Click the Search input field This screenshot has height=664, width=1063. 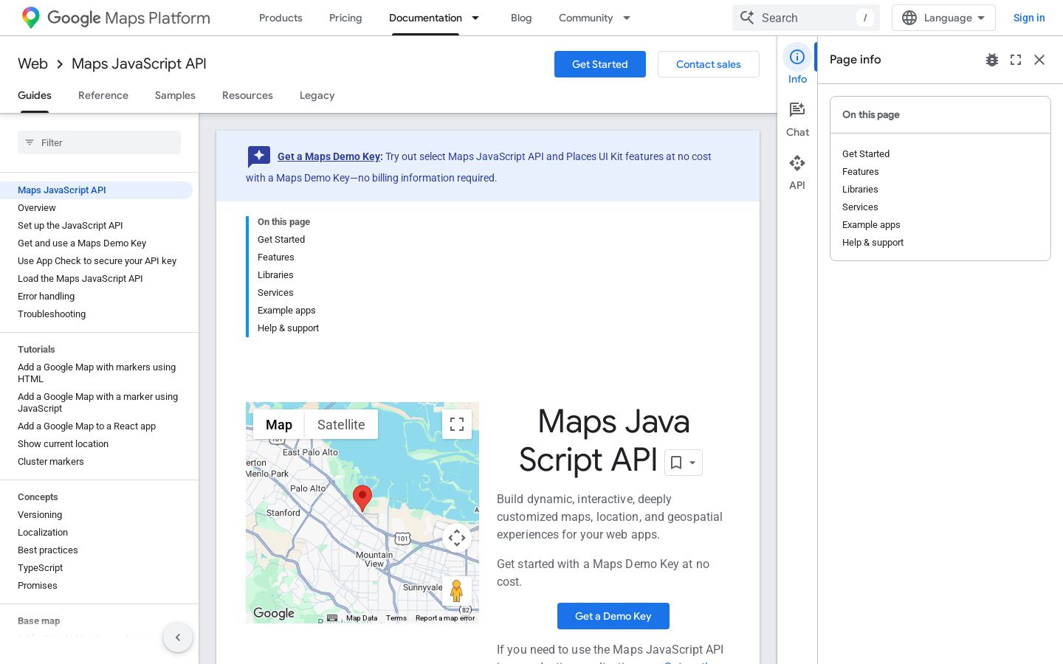[x=806, y=18]
